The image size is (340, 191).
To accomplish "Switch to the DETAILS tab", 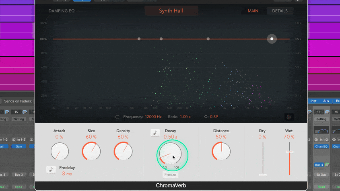I will pos(280,11).
